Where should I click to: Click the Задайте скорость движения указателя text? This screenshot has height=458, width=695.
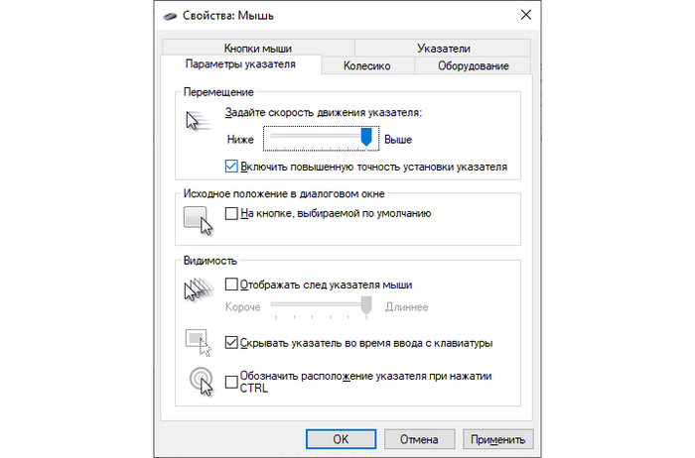coord(324,113)
